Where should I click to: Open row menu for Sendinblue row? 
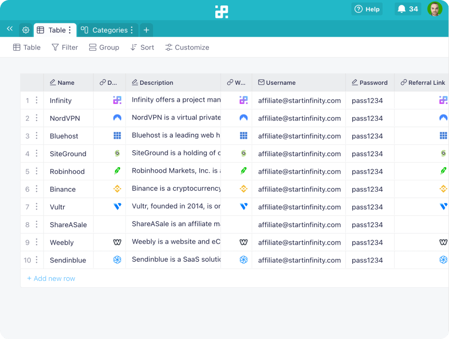pyautogui.click(x=37, y=260)
